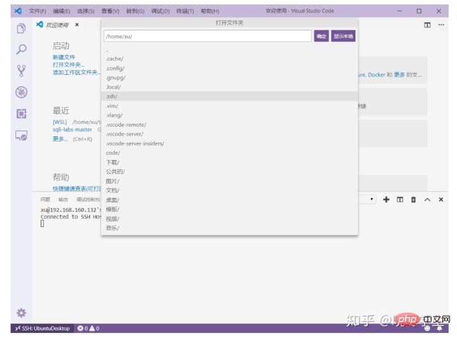Image resolution: width=457 pixels, height=340 pixels.
Task: Split the editor to the right
Action: [x=427, y=25]
